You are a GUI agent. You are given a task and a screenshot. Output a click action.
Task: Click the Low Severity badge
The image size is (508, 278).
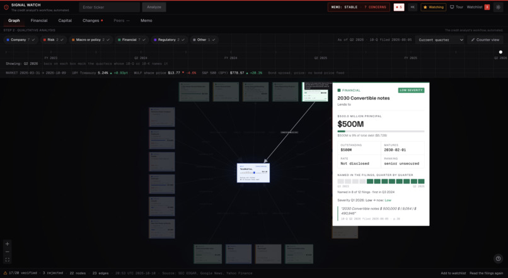click(411, 91)
